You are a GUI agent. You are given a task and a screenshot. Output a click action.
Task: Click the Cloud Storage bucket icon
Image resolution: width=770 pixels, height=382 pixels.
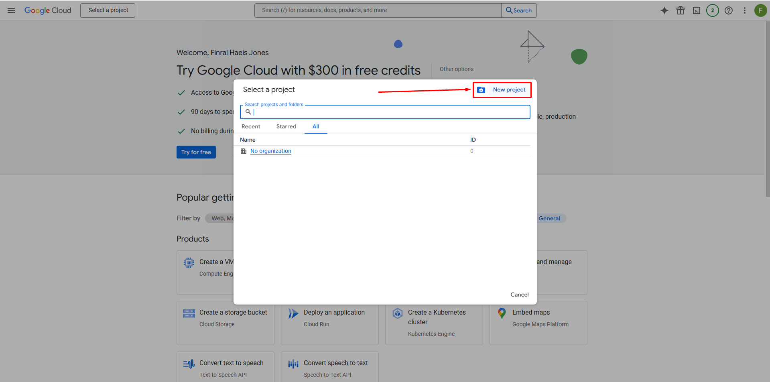[189, 313]
